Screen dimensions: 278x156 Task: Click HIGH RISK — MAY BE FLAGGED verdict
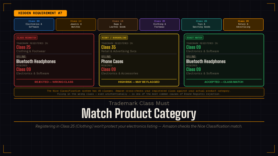coord(139,82)
